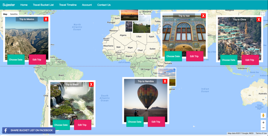268x136 pixels.
Task: Edit the Iran trip
Action: [x=195, y=56]
